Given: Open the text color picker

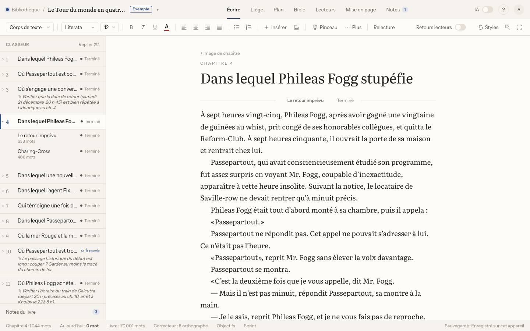Looking at the screenshot, I should (x=167, y=27).
